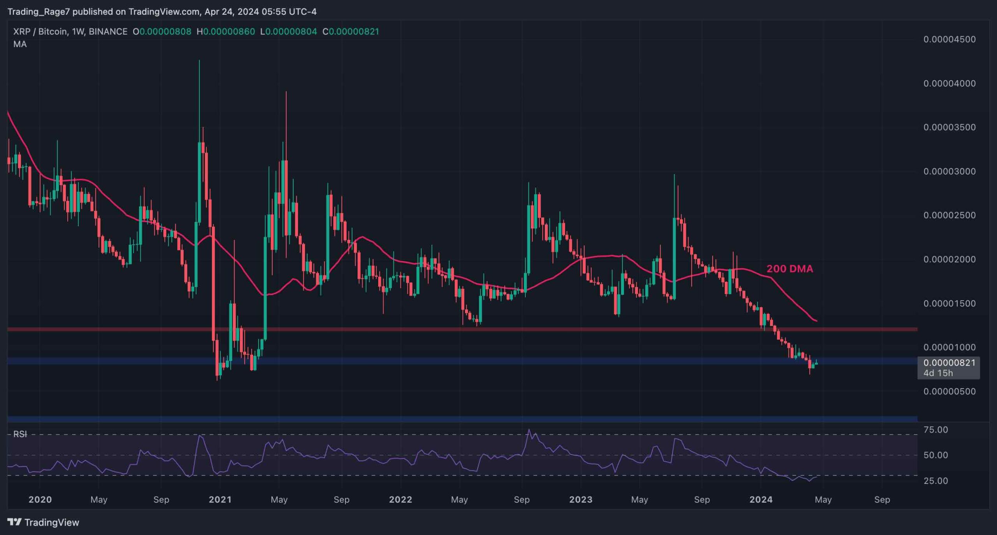
Task: Select the RSI indicator label
Action: tap(20, 434)
